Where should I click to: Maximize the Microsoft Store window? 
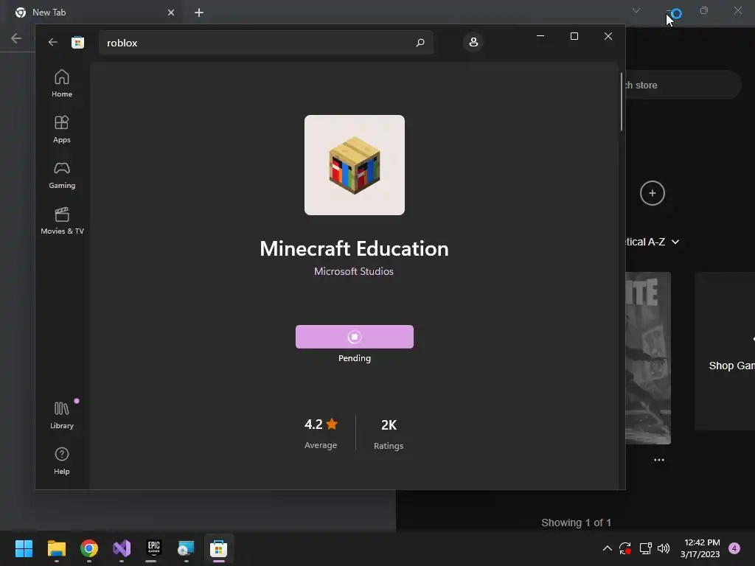point(574,36)
